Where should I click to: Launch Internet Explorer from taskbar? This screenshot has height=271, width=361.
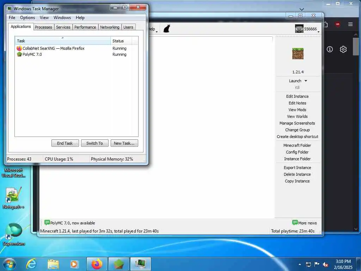pyautogui.click(x=31, y=264)
